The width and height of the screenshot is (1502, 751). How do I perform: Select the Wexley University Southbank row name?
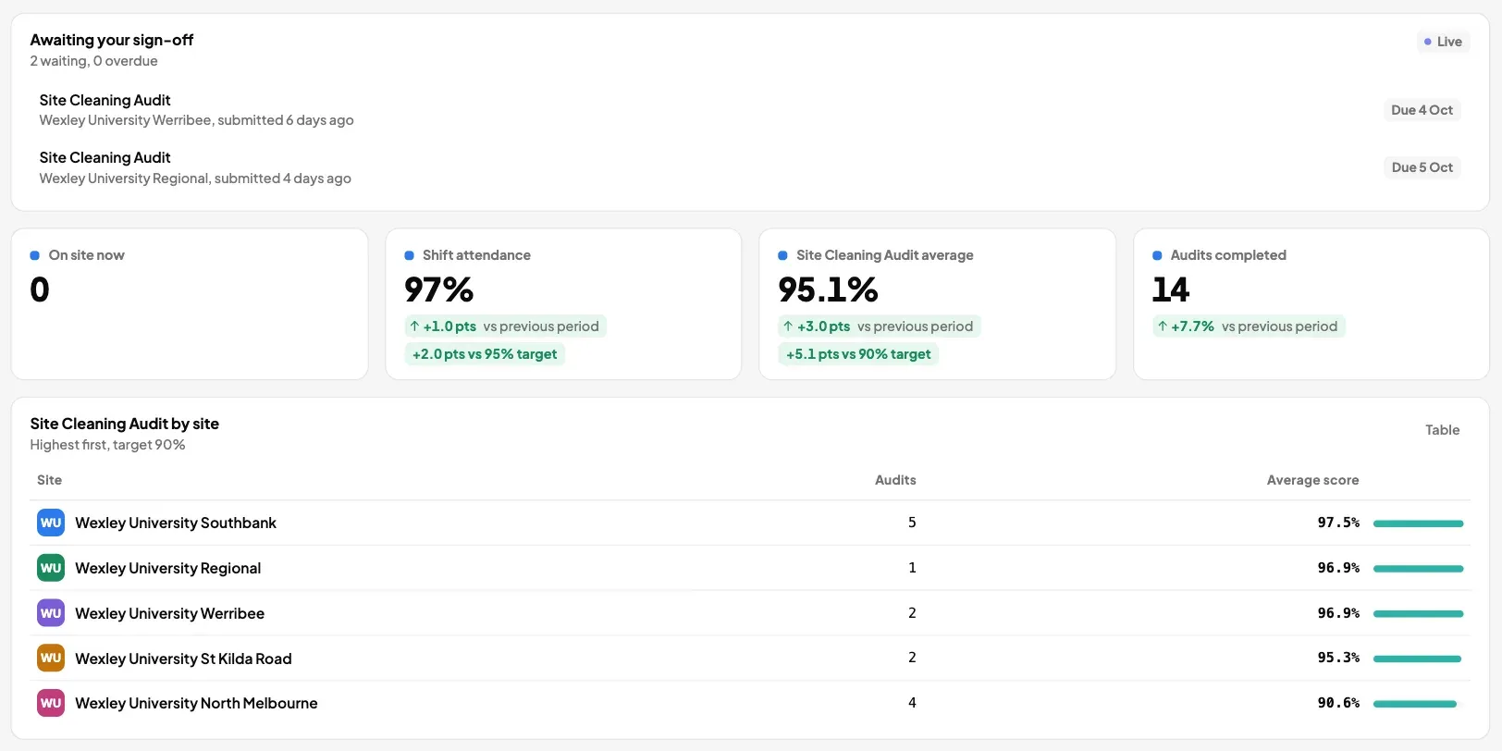[x=176, y=523]
